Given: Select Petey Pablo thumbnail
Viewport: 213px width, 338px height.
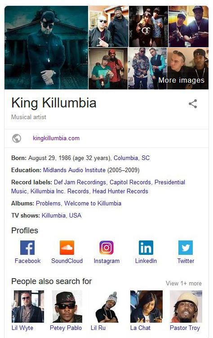Looking at the screenshot, I should tap(67, 307).
